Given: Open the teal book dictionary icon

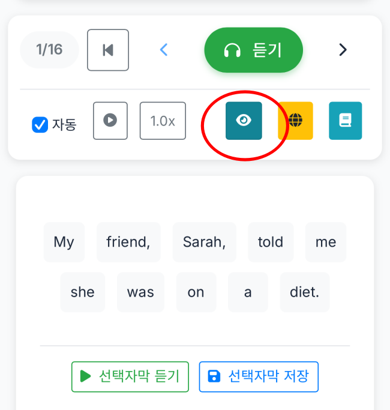Looking at the screenshot, I should coord(345,121).
